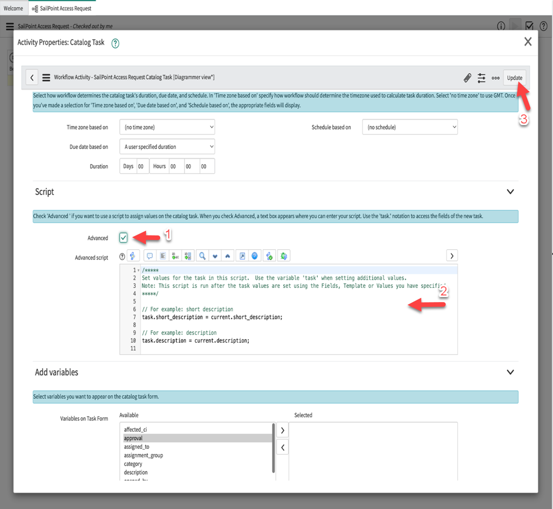The height and width of the screenshot is (509, 553).
Task: Click the full screen editor icon
Action: click(x=242, y=256)
